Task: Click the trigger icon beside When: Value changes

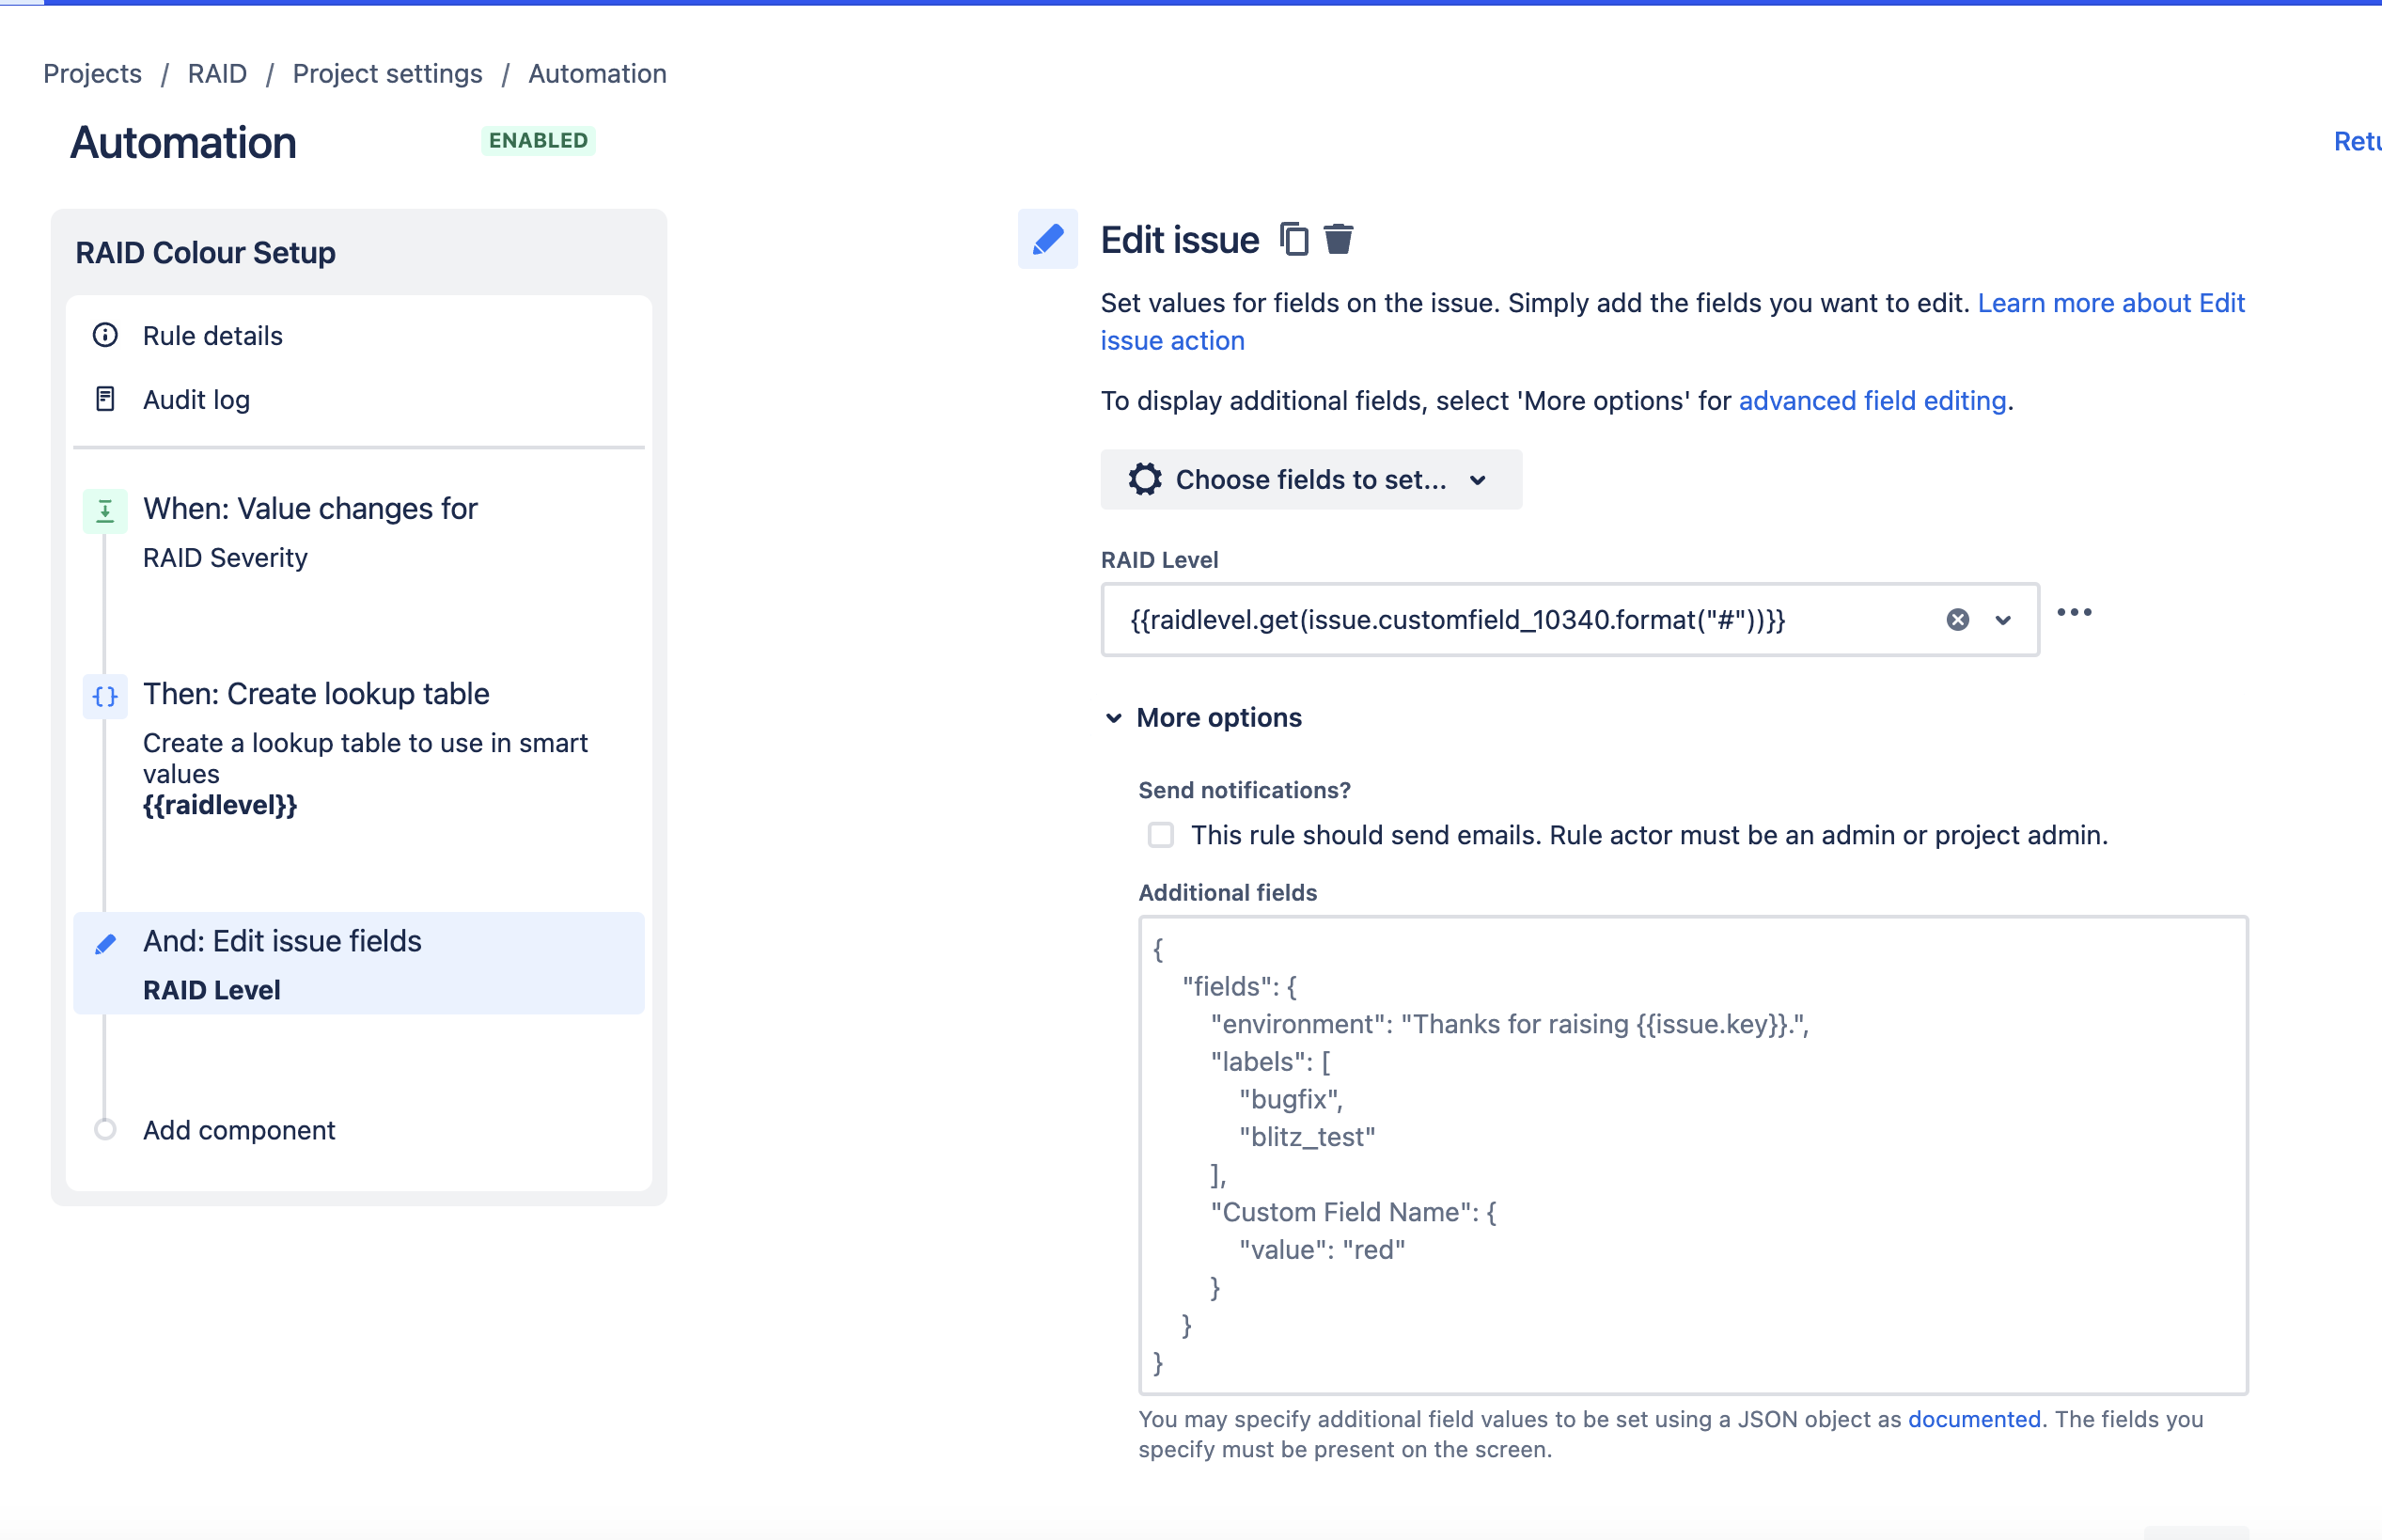Action: click(105, 510)
